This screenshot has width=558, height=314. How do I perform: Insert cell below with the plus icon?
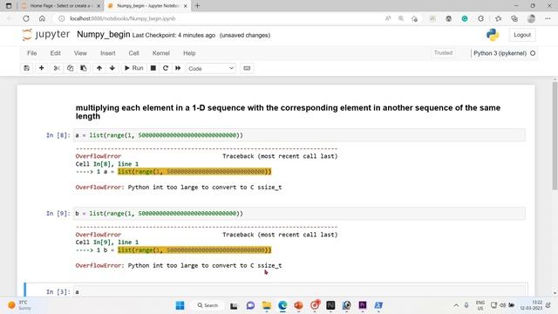[x=41, y=68]
